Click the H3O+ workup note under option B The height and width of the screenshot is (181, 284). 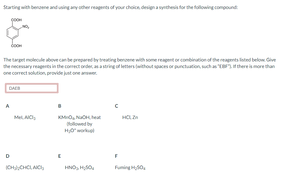click(x=79, y=131)
